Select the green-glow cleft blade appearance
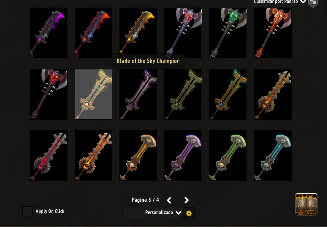Screen dimensions: 327x227 [183, 94]
